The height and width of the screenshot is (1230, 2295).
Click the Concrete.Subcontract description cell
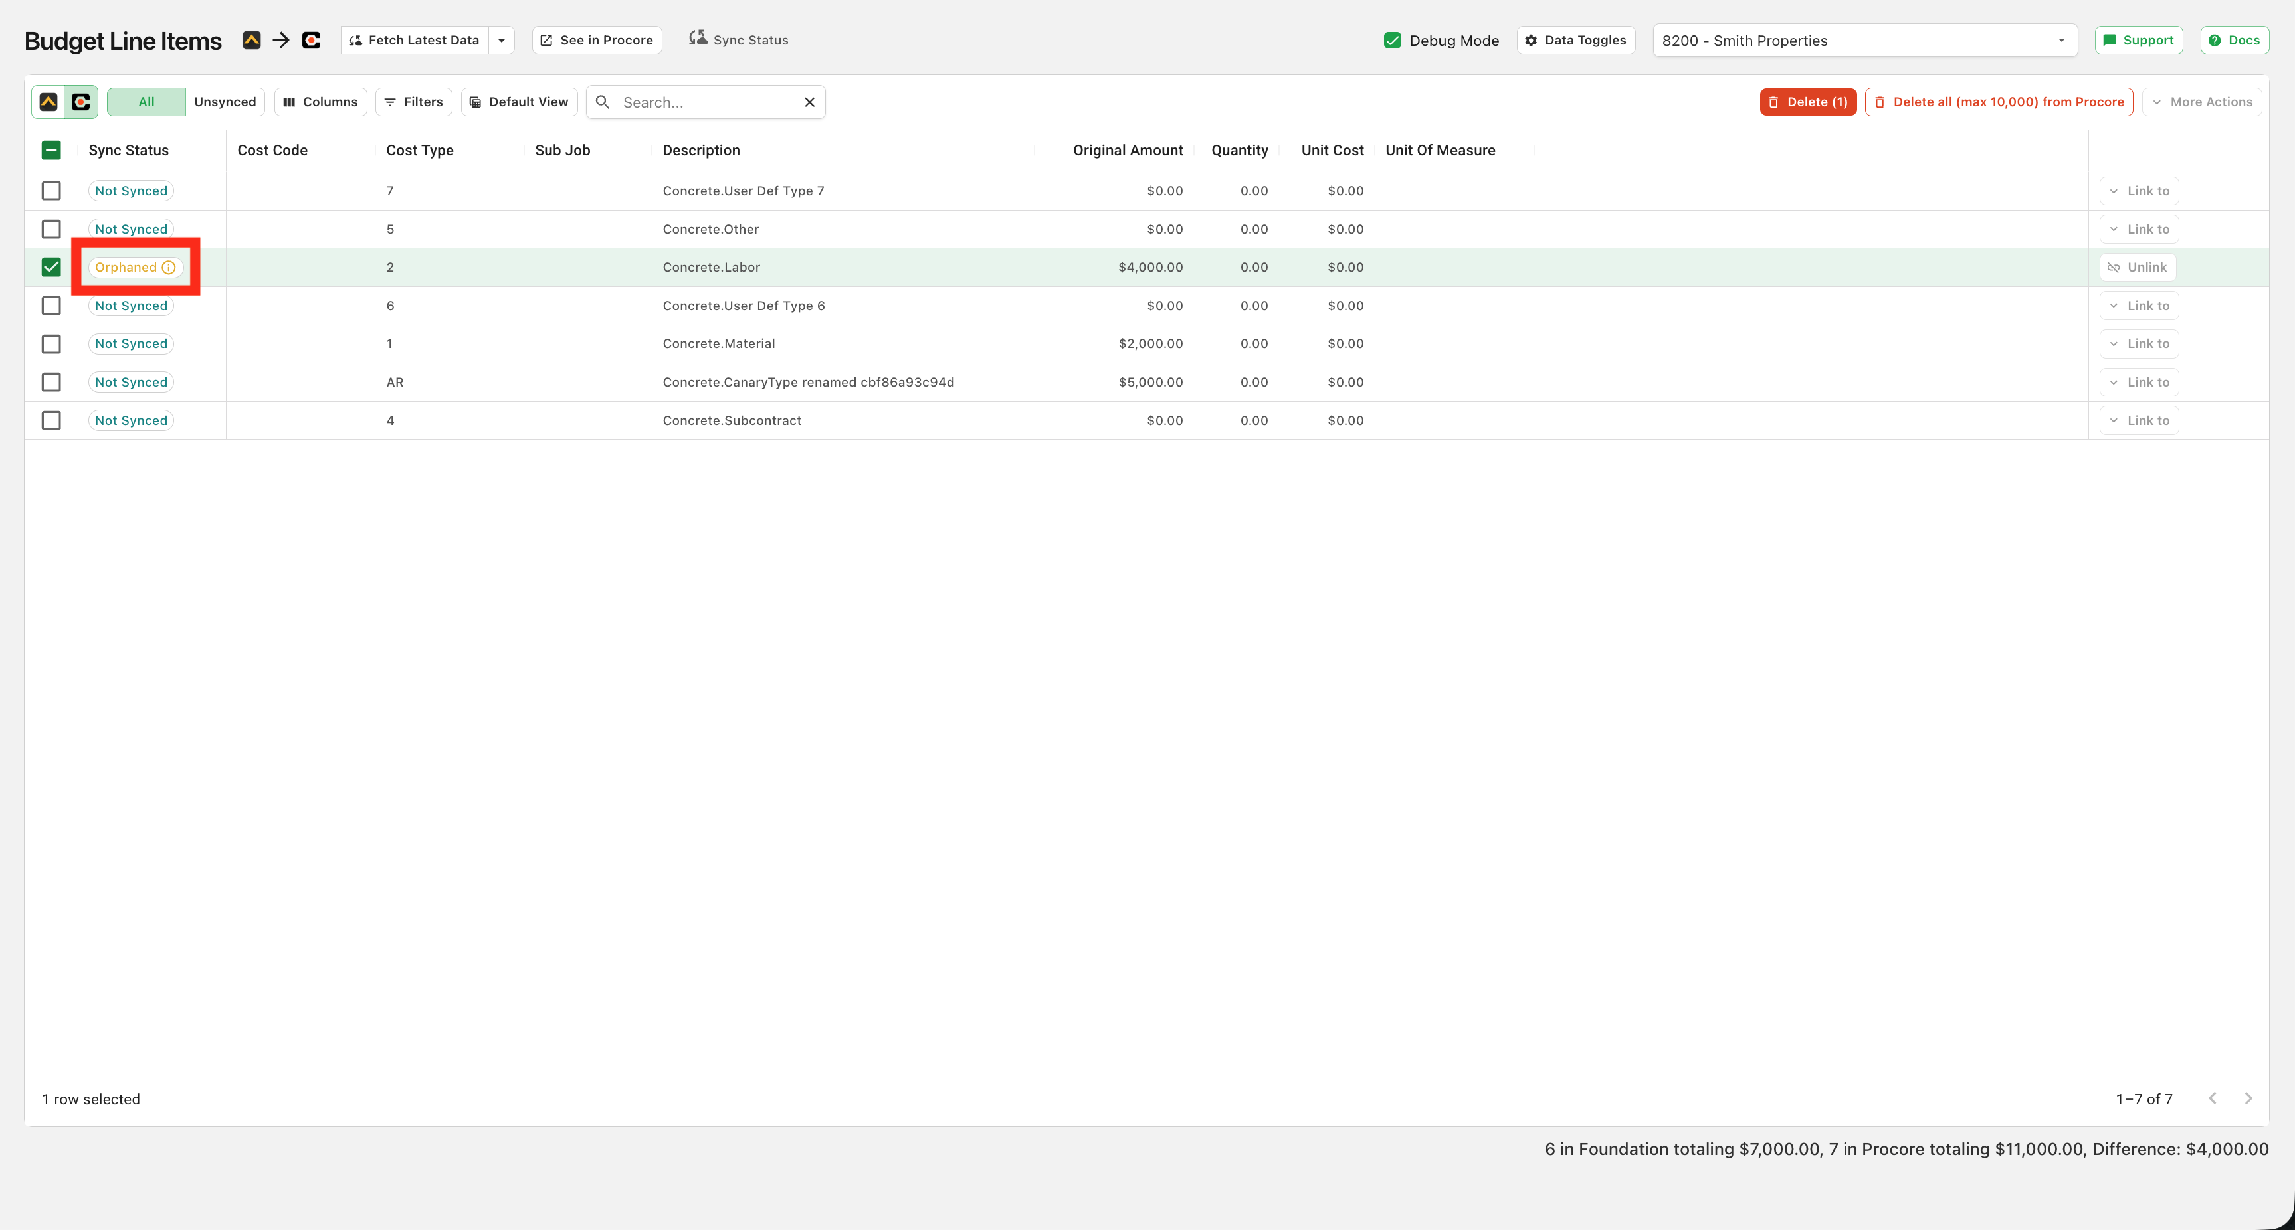click(732, 420)
